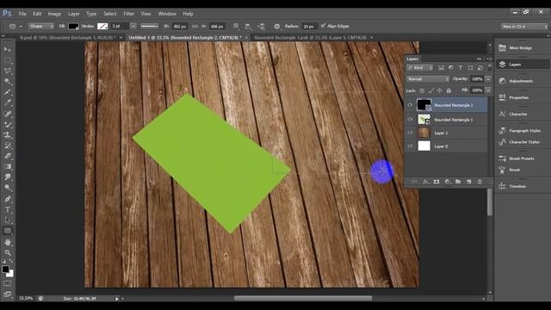Select the Clone Stamp tool

tap(8, 135)
